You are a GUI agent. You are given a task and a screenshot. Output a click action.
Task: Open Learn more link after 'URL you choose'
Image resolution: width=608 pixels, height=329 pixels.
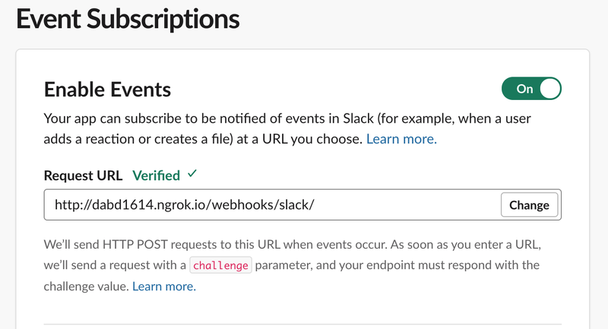point(401,139)
